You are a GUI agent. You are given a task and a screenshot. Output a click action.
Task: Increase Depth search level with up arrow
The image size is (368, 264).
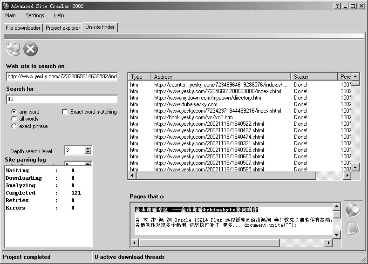coord(88,148)
